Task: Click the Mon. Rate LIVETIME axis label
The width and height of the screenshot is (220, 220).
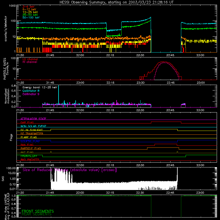Action: click(x=7, y=207)
